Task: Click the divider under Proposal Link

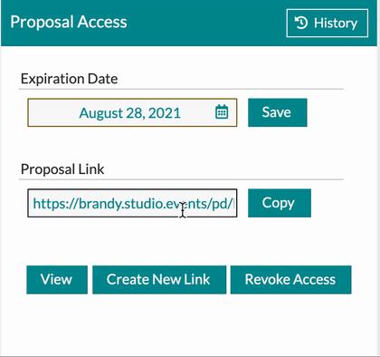Action: click(x=181, y=179)
